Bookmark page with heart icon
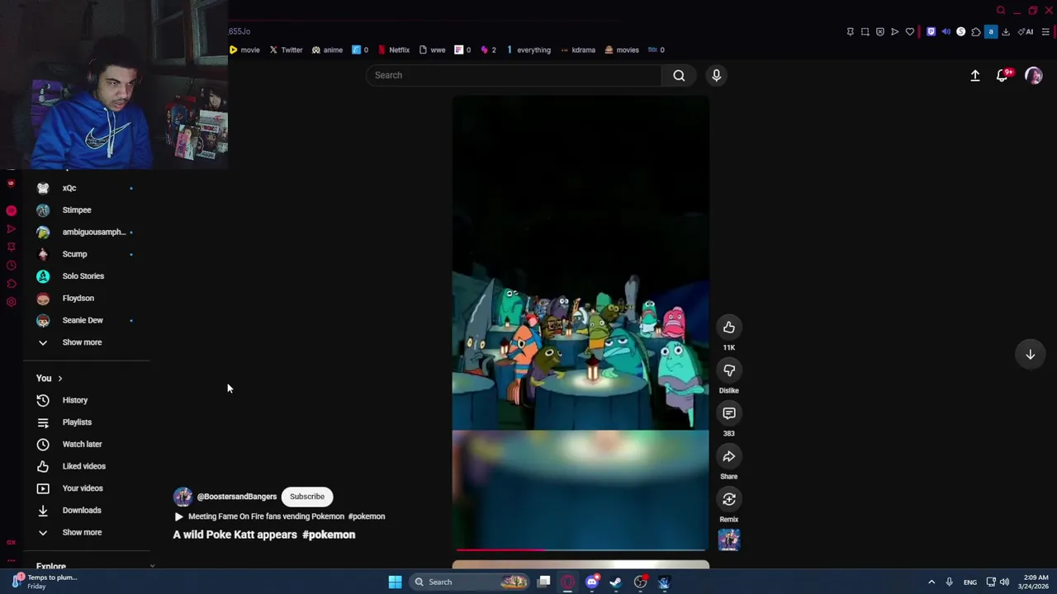The width and height of the screenshot is (1057, 594). pyautogui.click(x=910, y=31)
